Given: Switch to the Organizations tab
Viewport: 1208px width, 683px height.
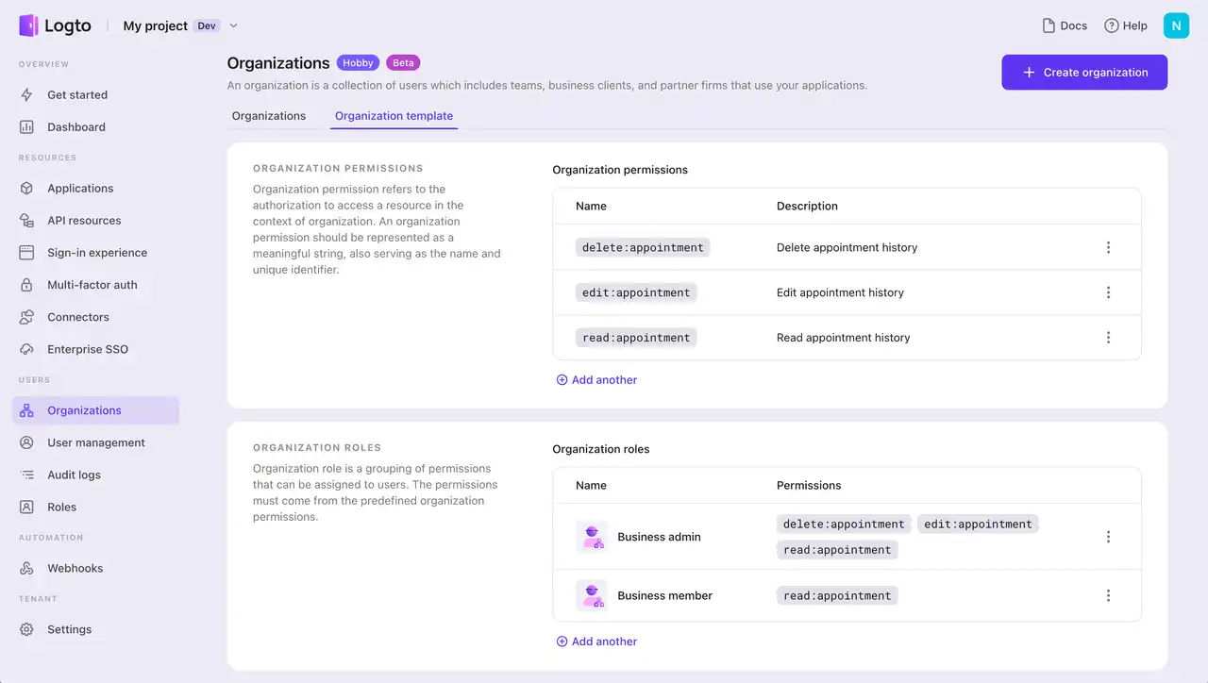Looking at the screenshot, I should tap(268, 115).
